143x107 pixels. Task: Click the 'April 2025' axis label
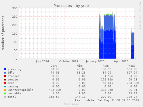[x=121, y=61]
